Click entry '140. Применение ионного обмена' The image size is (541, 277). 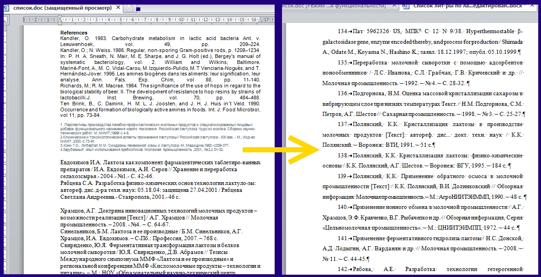pyautogui.click(x=430, y=208)
